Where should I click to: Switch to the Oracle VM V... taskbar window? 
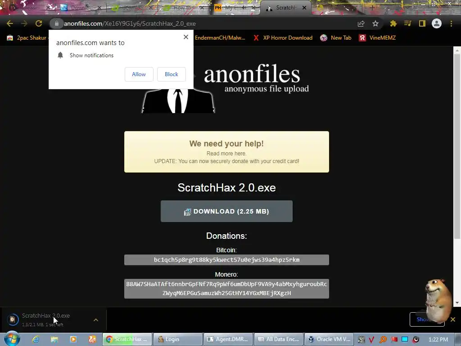point(329,339)
